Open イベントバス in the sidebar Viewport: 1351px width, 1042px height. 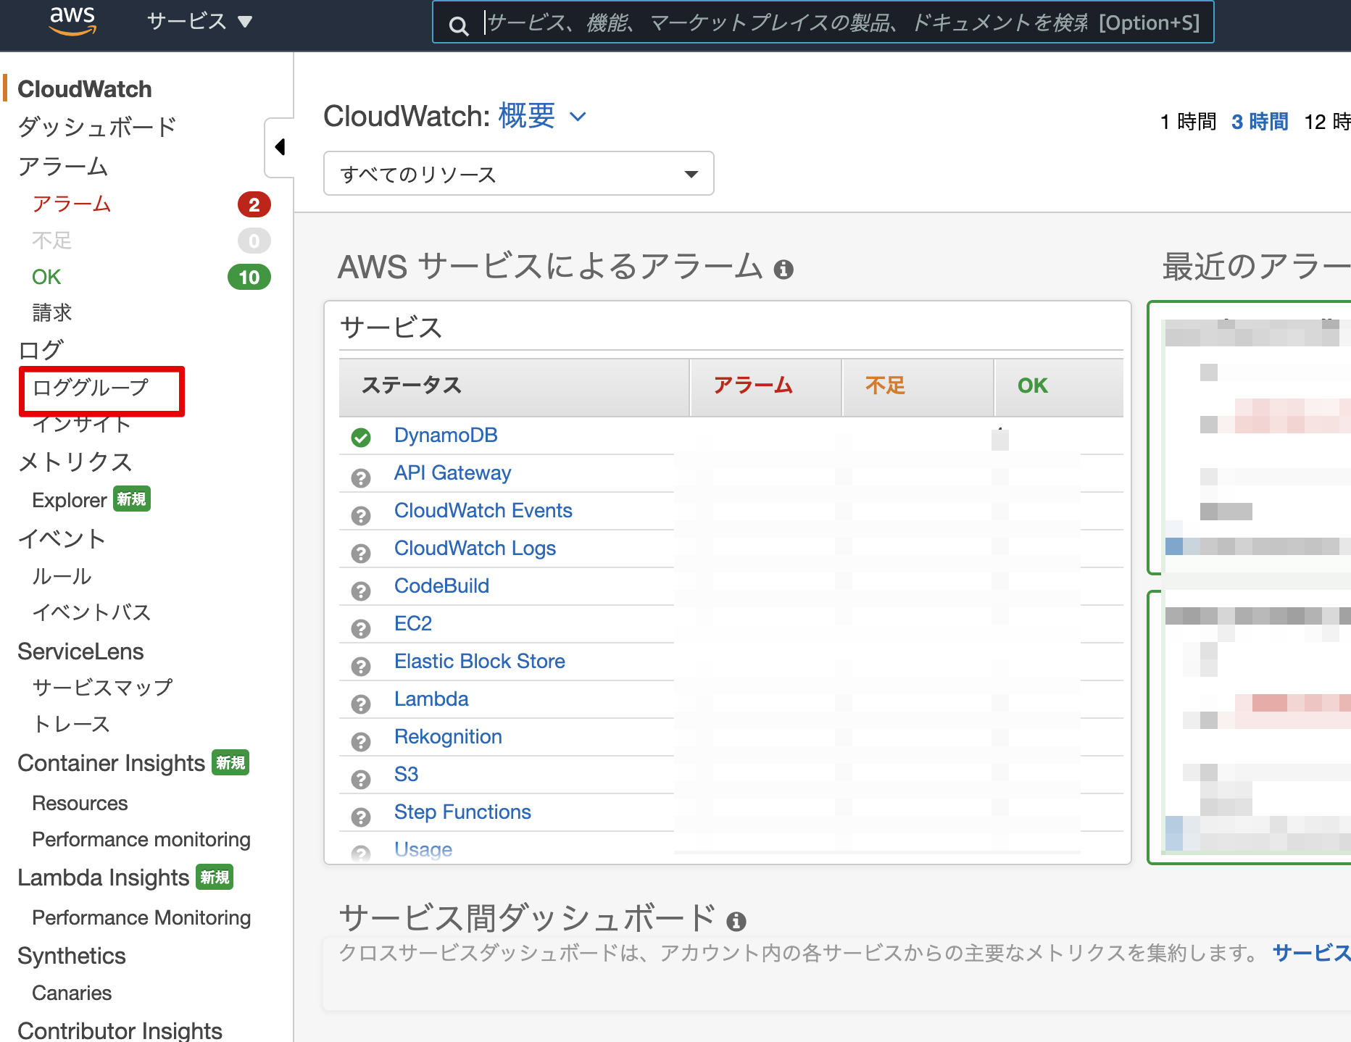(91, 612)
